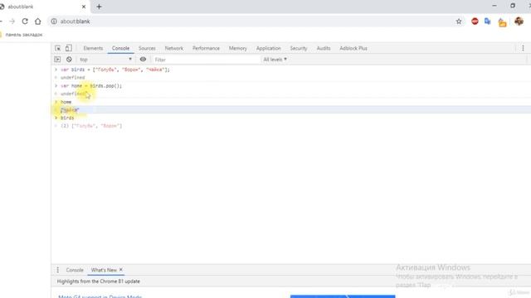Select the home input line

tap(66, 102)
